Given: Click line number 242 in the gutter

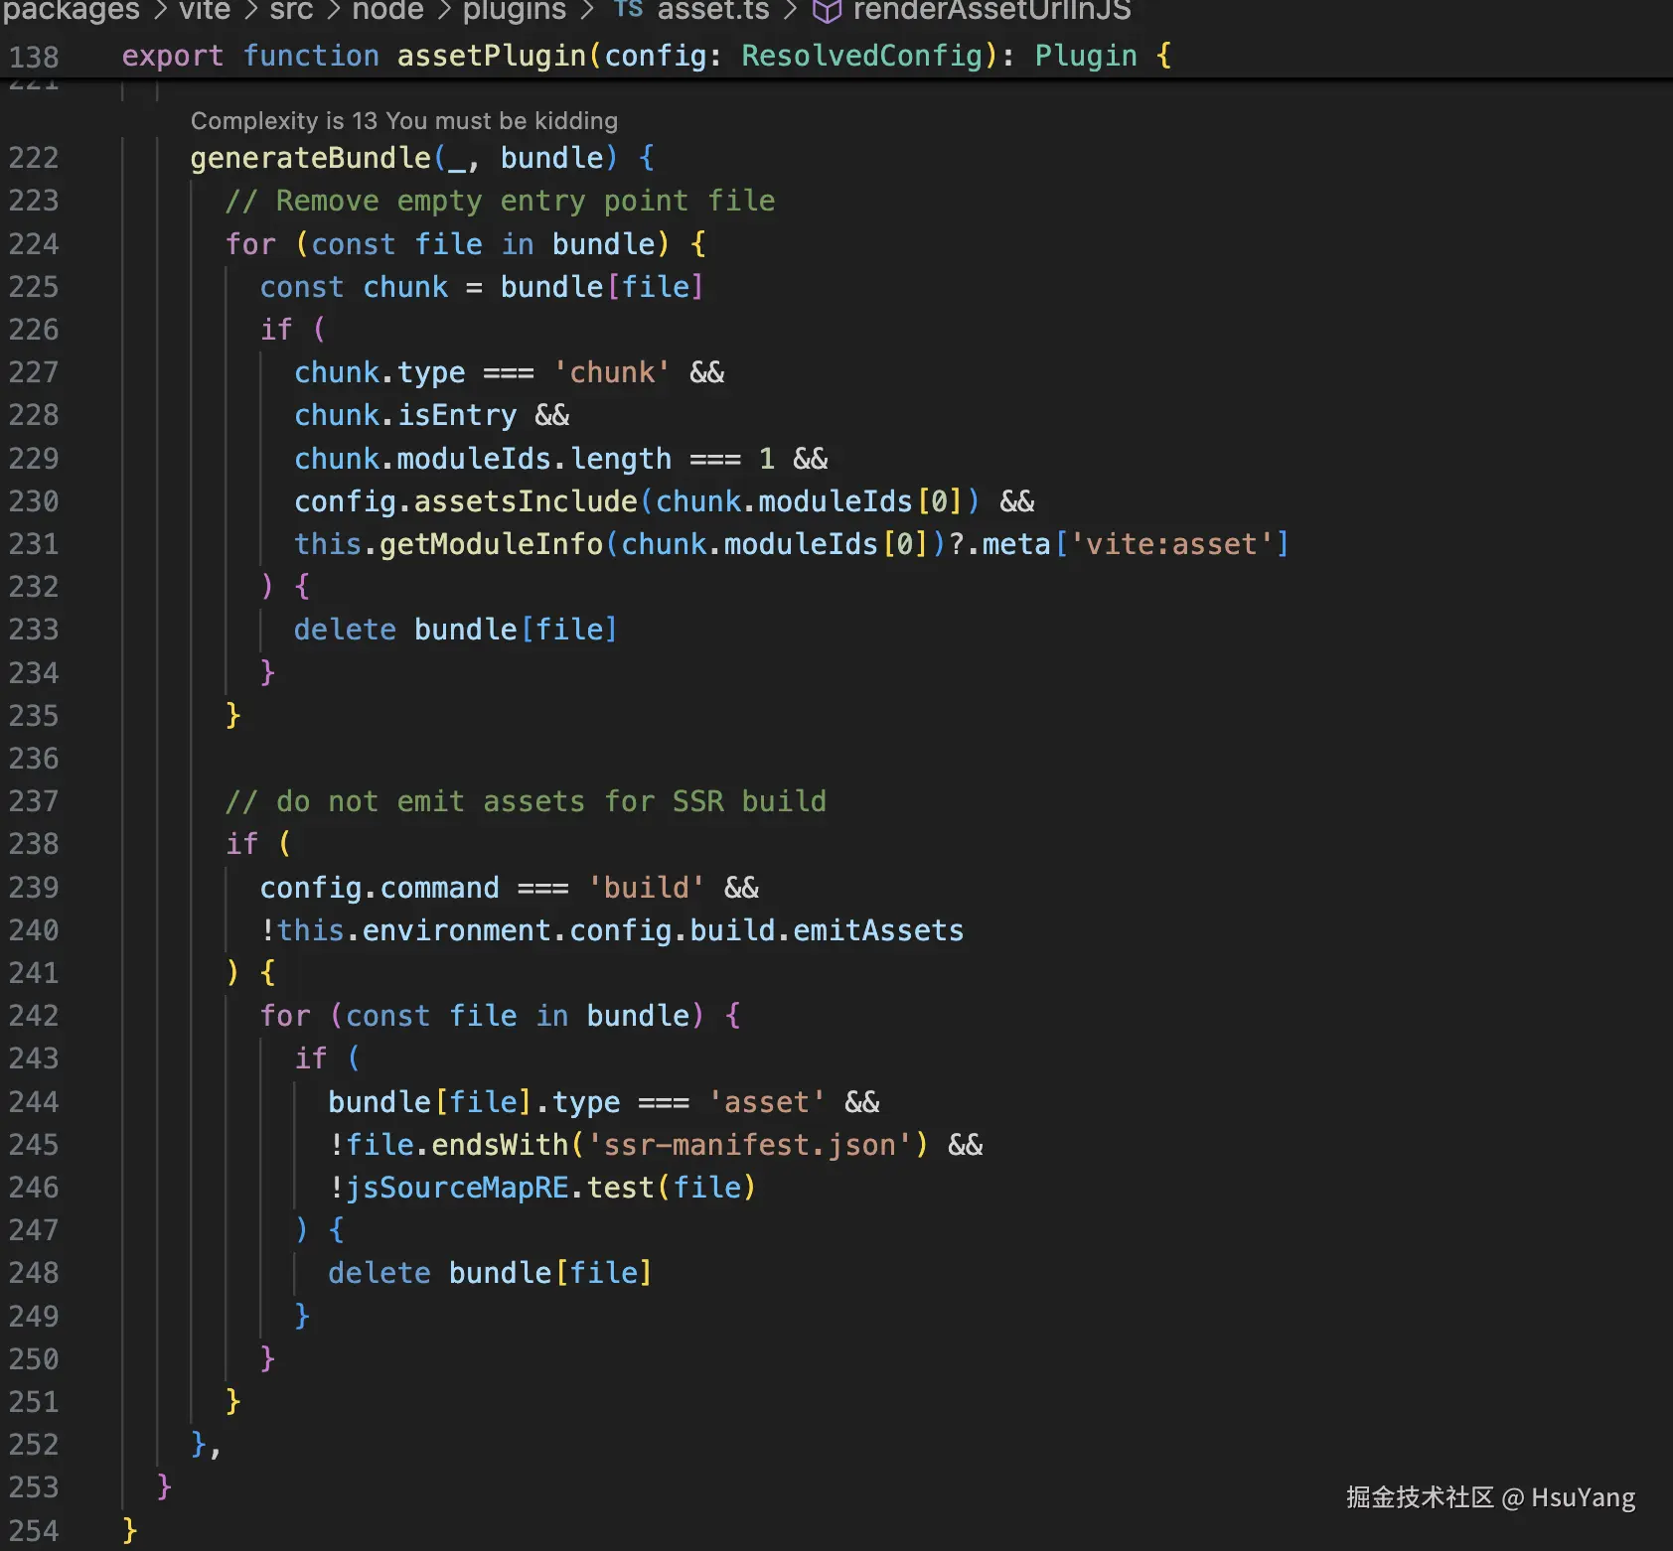Looking at the screenshot, I should [34, 1016].
